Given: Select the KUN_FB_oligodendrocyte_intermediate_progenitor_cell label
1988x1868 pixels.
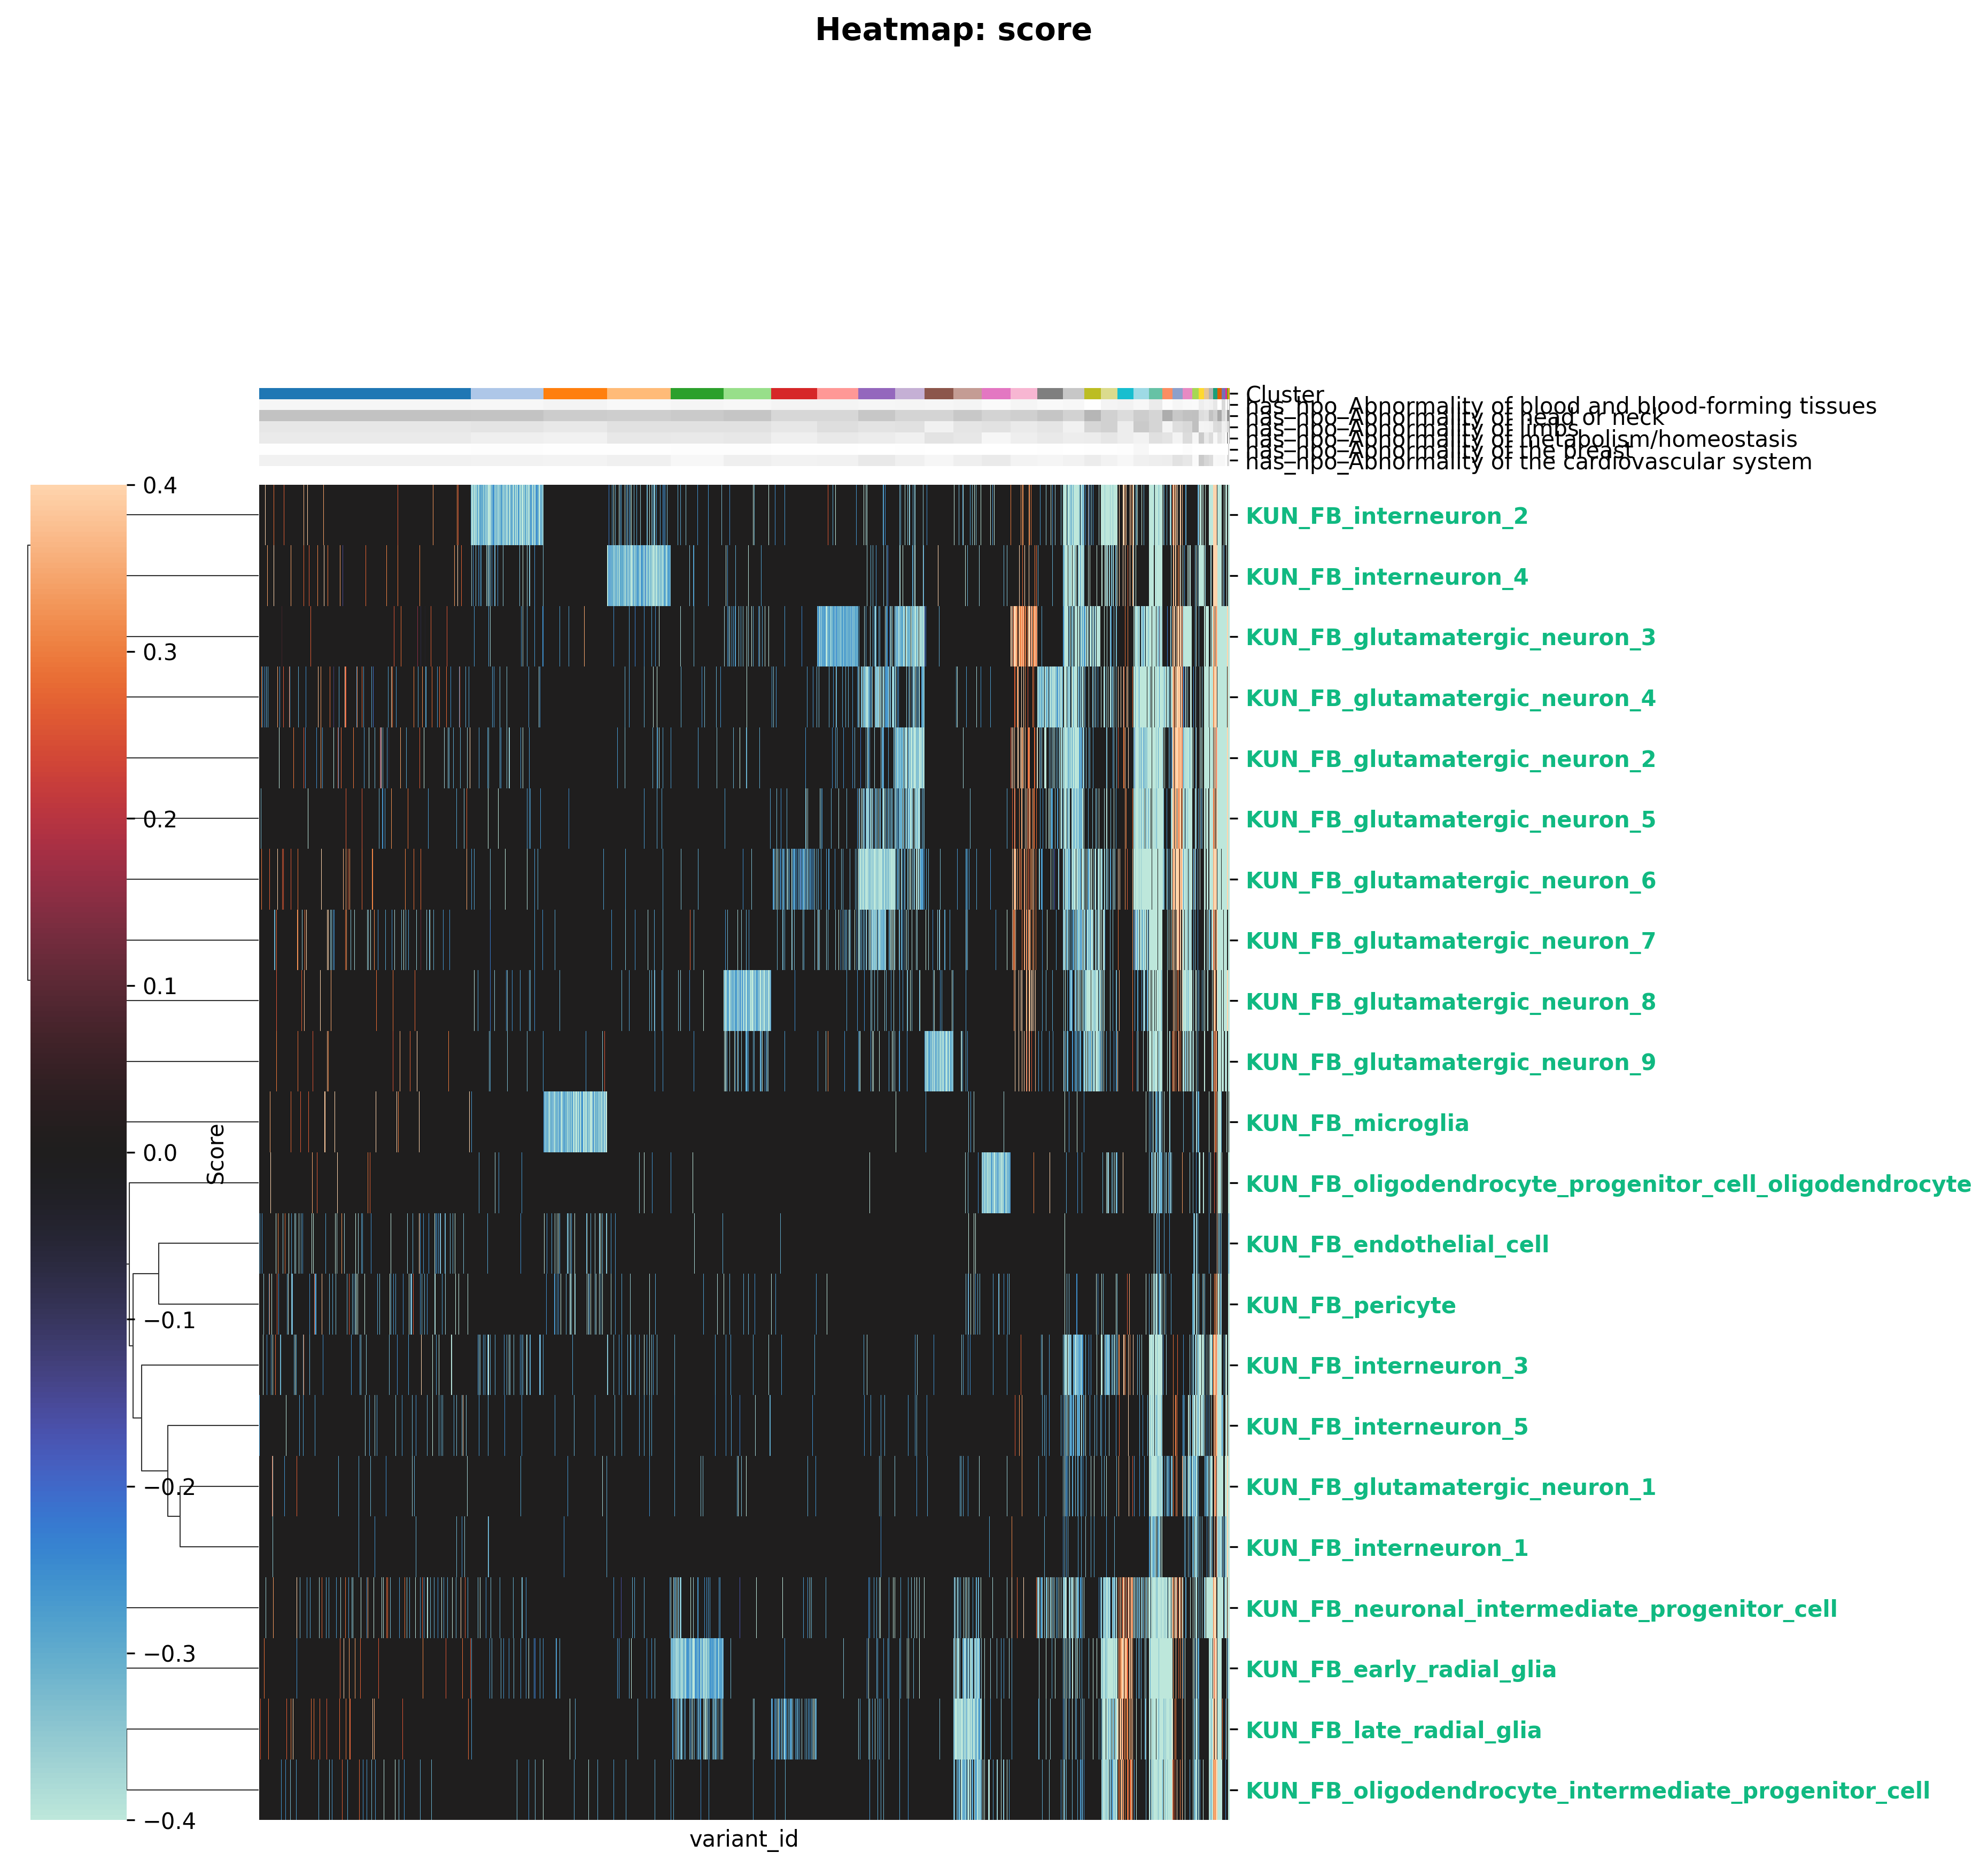Looking at the screenshot, I should (1587, 1791).
